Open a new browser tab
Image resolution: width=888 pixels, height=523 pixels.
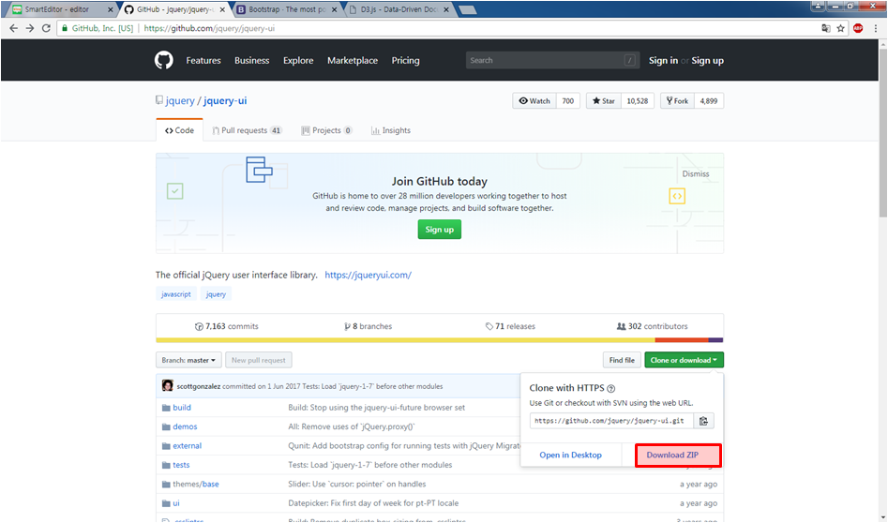(x=468, y=9)
